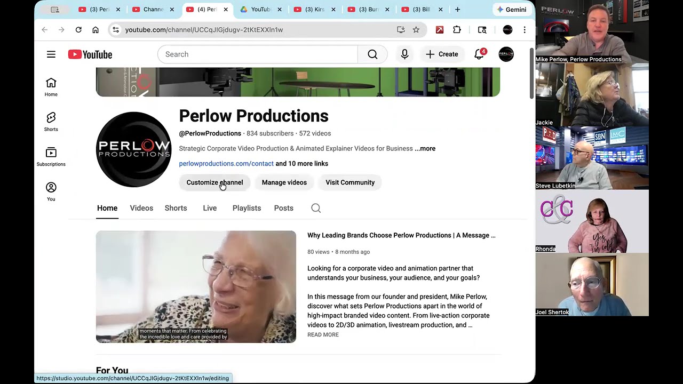Open the featured video title link
Image resolution: width=683 pixels, height=384 pixels.
[x=401, y=235]
